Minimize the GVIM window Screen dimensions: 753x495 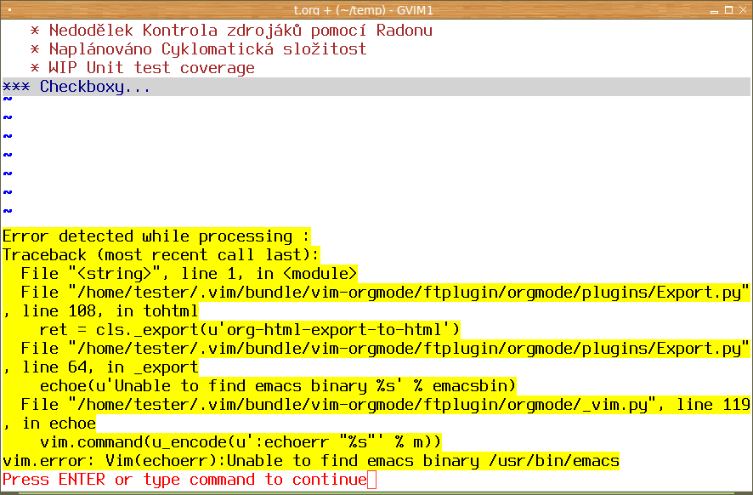[714, 10]
